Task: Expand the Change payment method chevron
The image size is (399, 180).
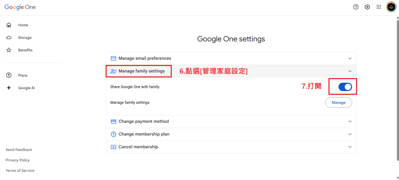Action: 350,121
